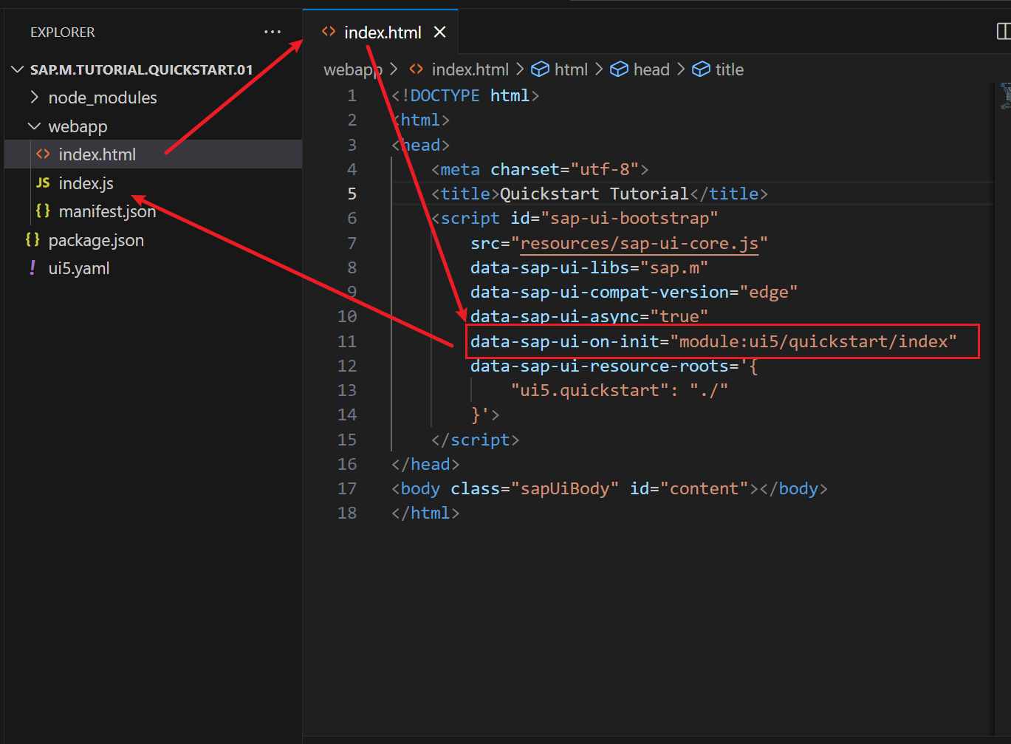Click the Explorer more actions ellipsis icon
Viewport: 1011px width, 744px height.
(273, 32)
